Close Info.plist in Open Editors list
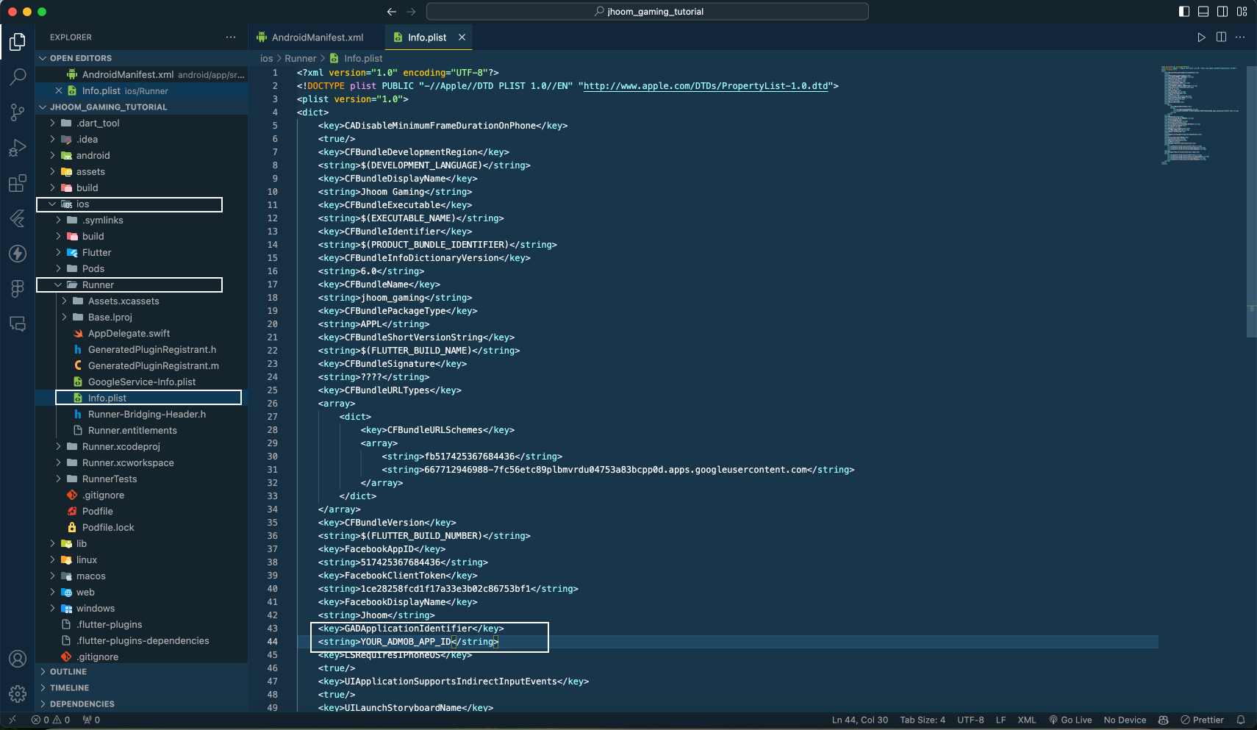The height and width of the screenshot is (730, 1257). coord(59,91)
